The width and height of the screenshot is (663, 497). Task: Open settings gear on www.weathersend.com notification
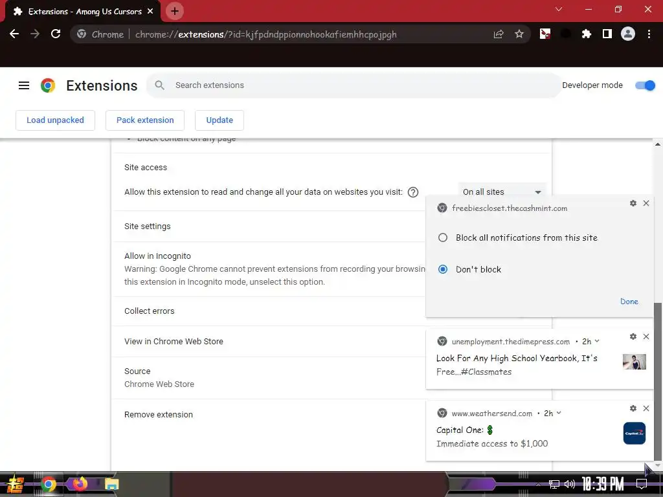coord(633,408)
